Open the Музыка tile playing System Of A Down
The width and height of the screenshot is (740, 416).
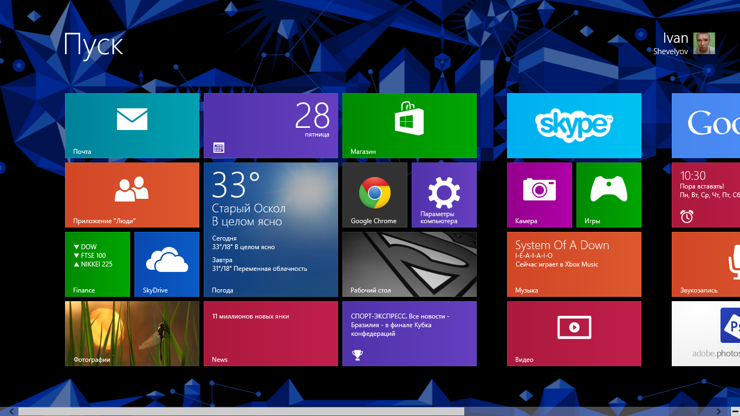click(574, 264)
